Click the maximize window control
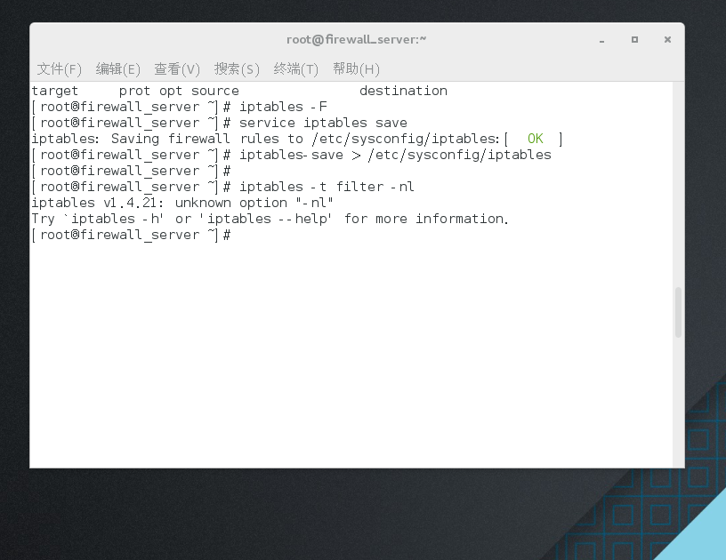The image size is (726, 560). tap(634, 40)
